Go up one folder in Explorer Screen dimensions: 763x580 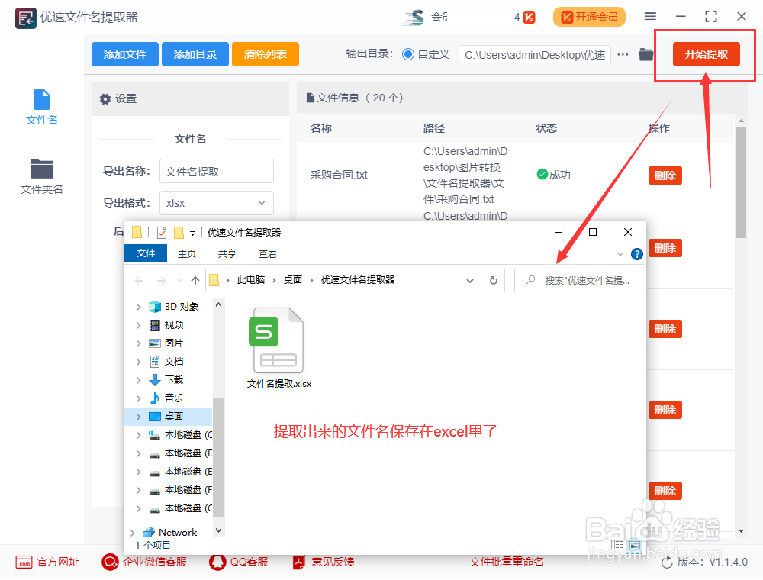point(195,281)
